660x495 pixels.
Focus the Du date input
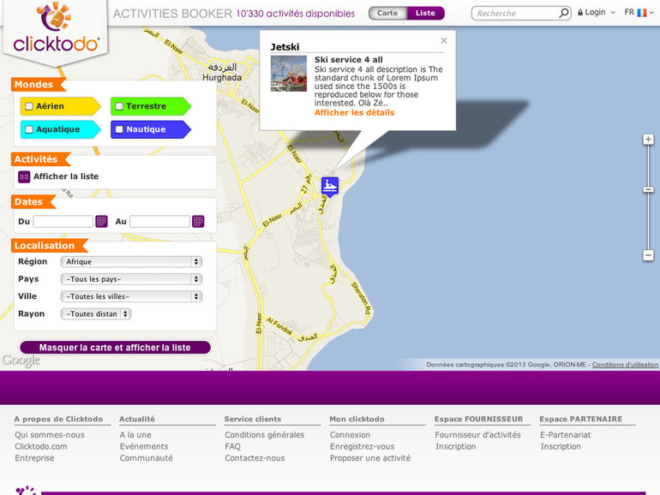click(x=63, y=222)
